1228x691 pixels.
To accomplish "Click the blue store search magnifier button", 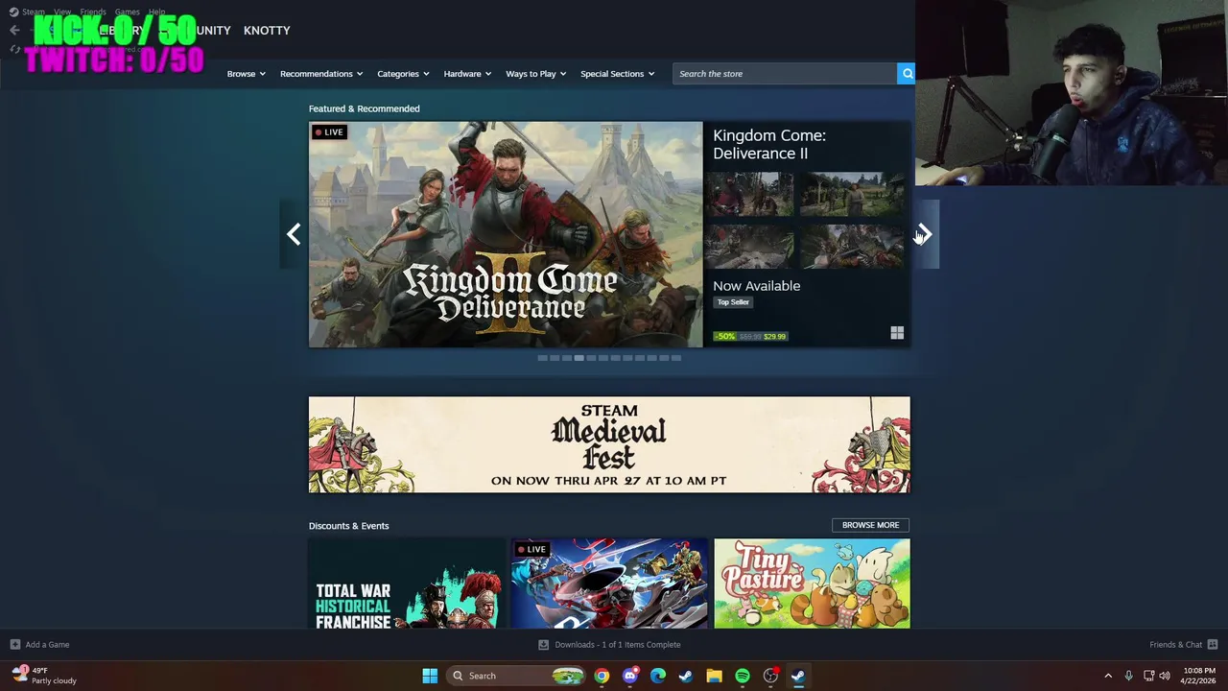I will point(906,74).
